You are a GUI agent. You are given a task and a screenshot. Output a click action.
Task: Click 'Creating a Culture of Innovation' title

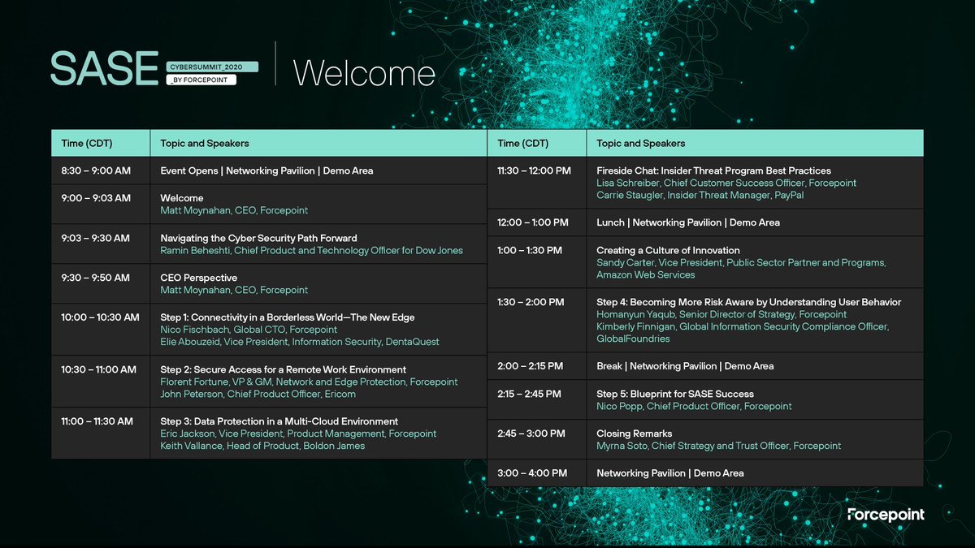pos(669,250)
